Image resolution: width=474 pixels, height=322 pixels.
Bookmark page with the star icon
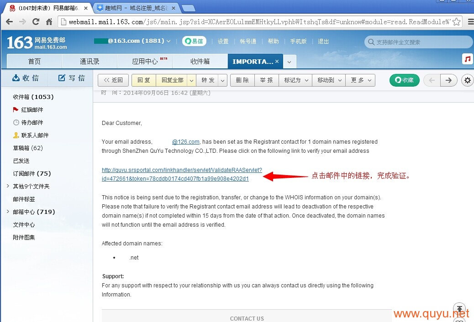[457, 22]
